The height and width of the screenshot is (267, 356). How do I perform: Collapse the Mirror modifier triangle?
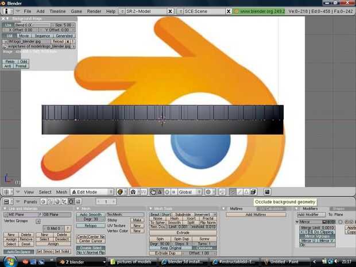tap(297, 222)
